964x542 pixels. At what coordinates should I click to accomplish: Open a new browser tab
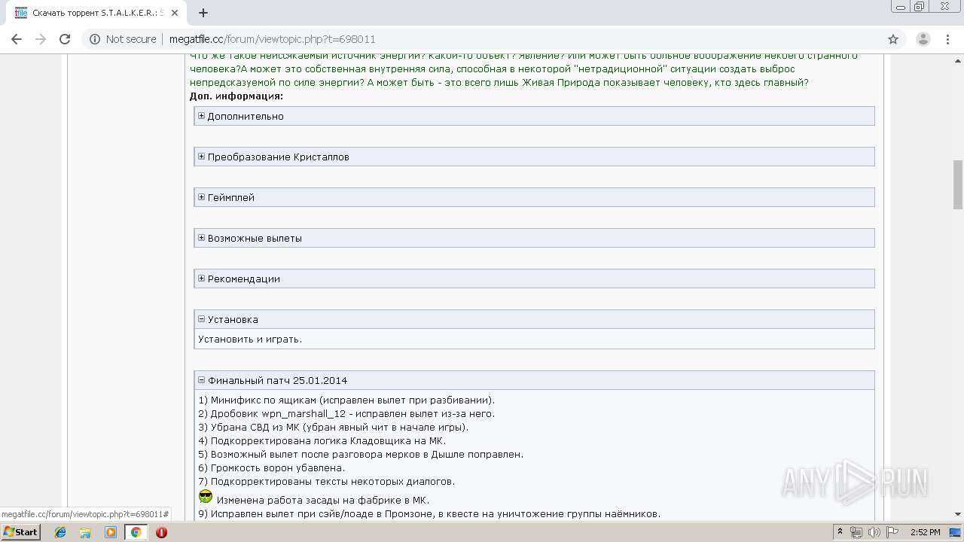coord(203,13)
